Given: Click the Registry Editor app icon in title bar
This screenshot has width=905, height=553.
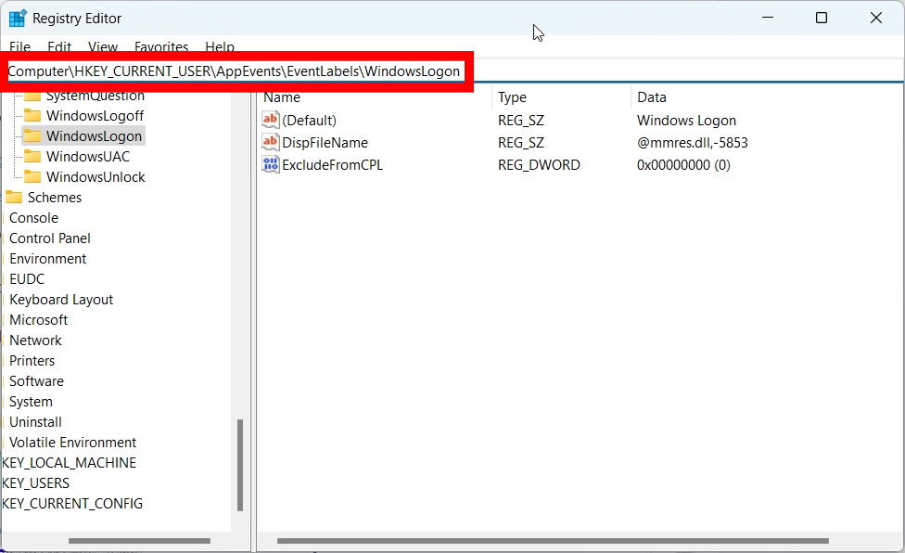Looking at the screenshot, I should coord(18,18).
